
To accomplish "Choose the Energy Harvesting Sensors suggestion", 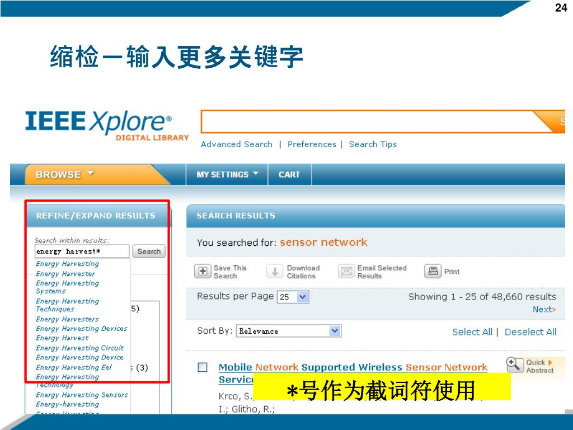I will tap(82, 395).
